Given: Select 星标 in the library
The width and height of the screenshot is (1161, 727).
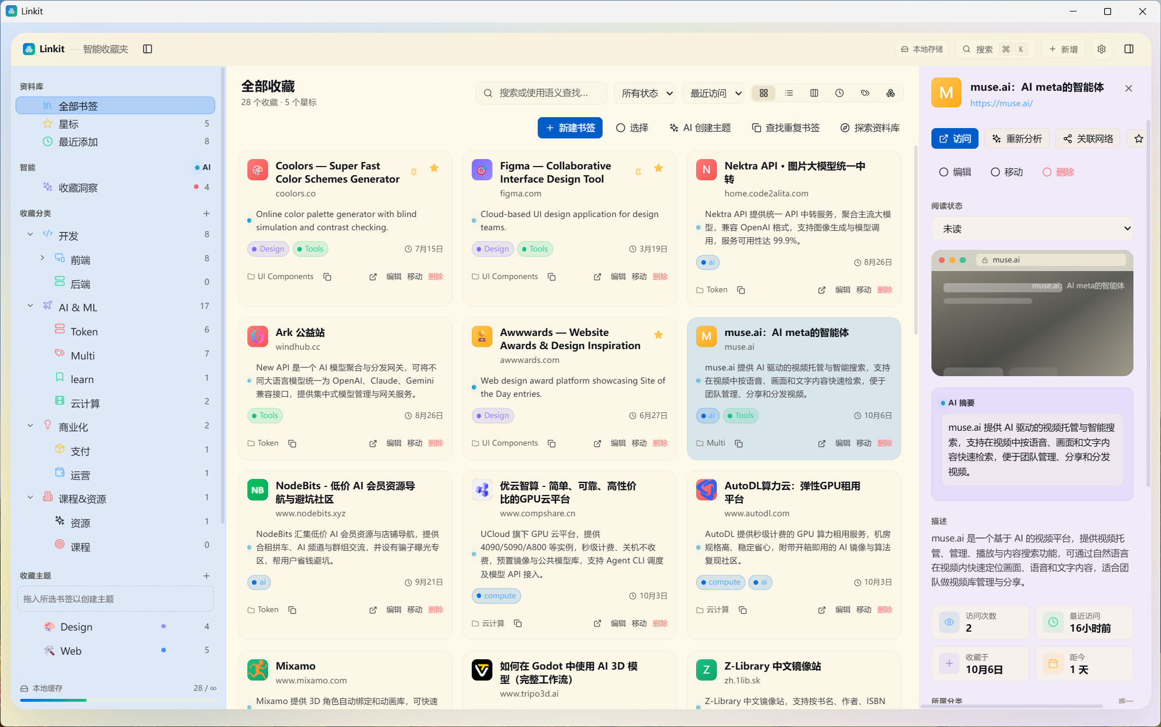Looking at the screenshot, I should [115, 124].
